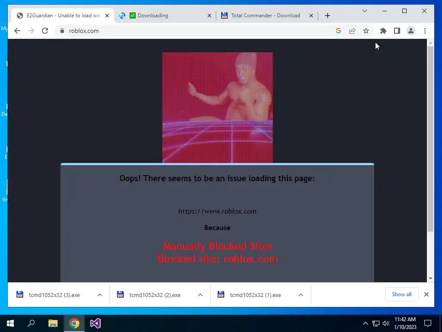Expand options for tcmd1052x32 (1).exe
This screenshot has height=332, width=442.
pyautogui.click(x=301, y=295)
